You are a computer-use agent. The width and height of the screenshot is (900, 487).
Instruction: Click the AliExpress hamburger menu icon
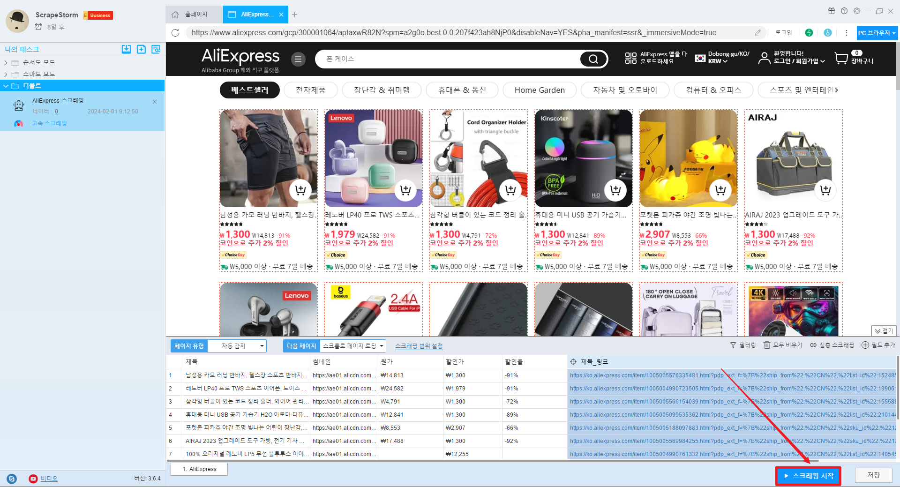click(x=298, y=59)
